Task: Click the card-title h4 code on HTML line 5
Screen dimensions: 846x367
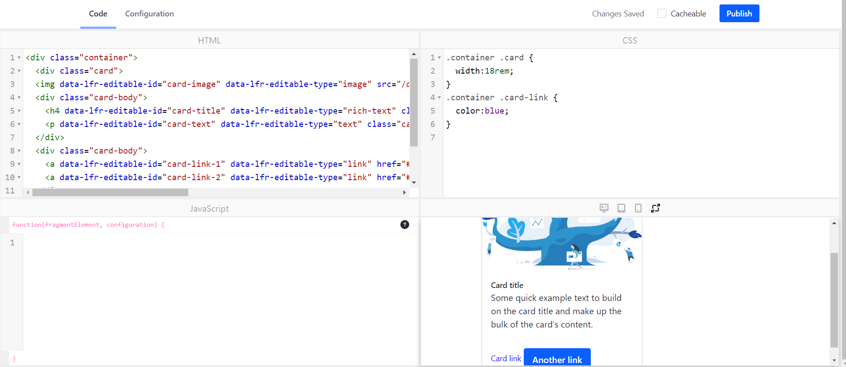Action: pyautogui.click(x=227, y=111)
